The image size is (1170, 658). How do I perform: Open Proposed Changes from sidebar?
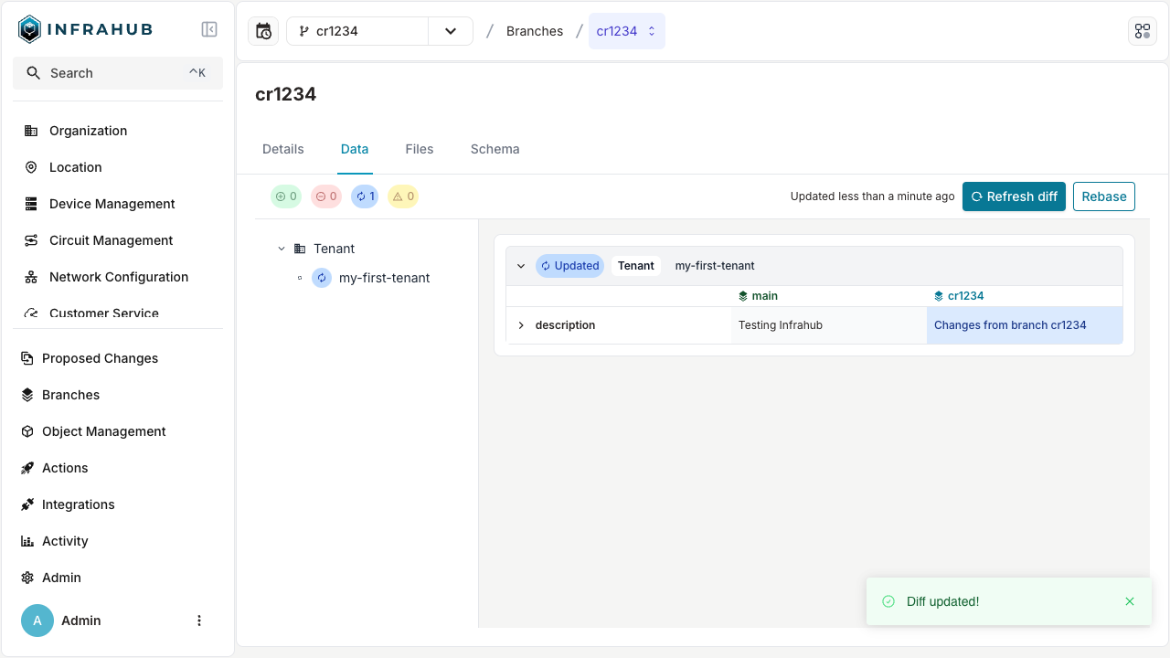(100, 358)
